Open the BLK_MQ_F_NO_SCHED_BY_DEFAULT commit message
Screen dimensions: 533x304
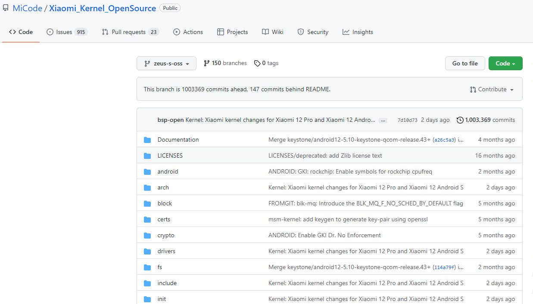coord(366,203)
